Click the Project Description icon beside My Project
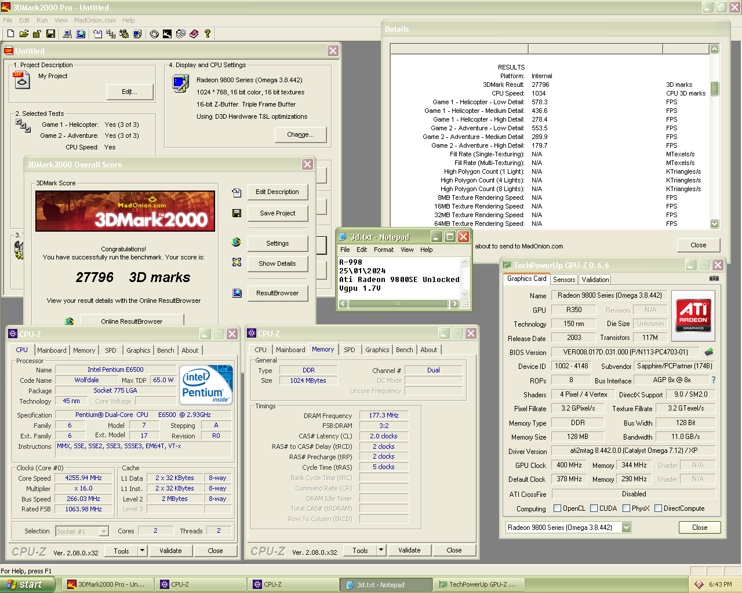The image size is (742, 593). tap(21, 80)
